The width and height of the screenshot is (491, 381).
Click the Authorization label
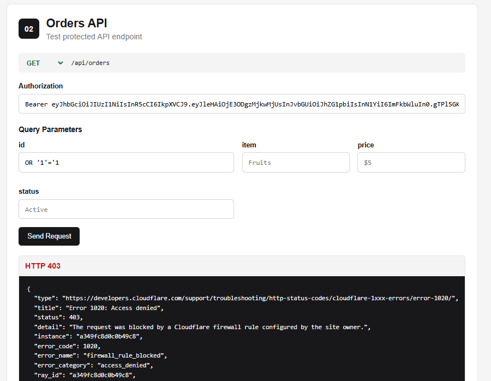tap(41, 86)
